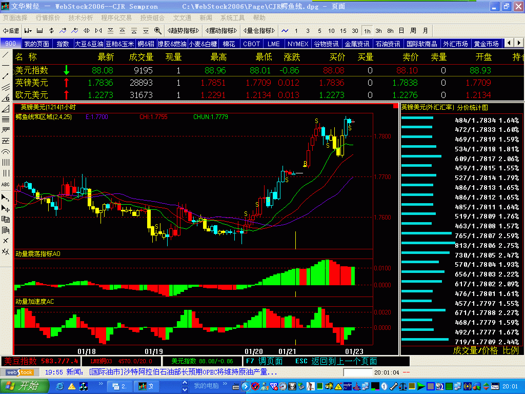Open the 趋势指标 trend indicators selector
The image size is (525, 394).
click(x=184, y=31)
